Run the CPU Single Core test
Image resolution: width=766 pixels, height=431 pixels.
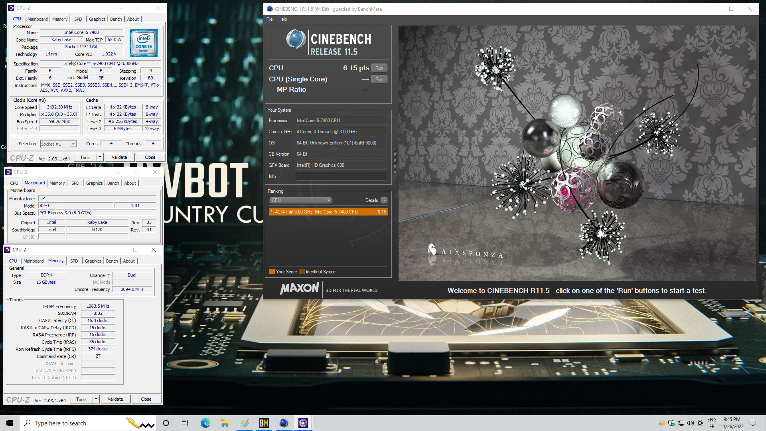(379, 79)
